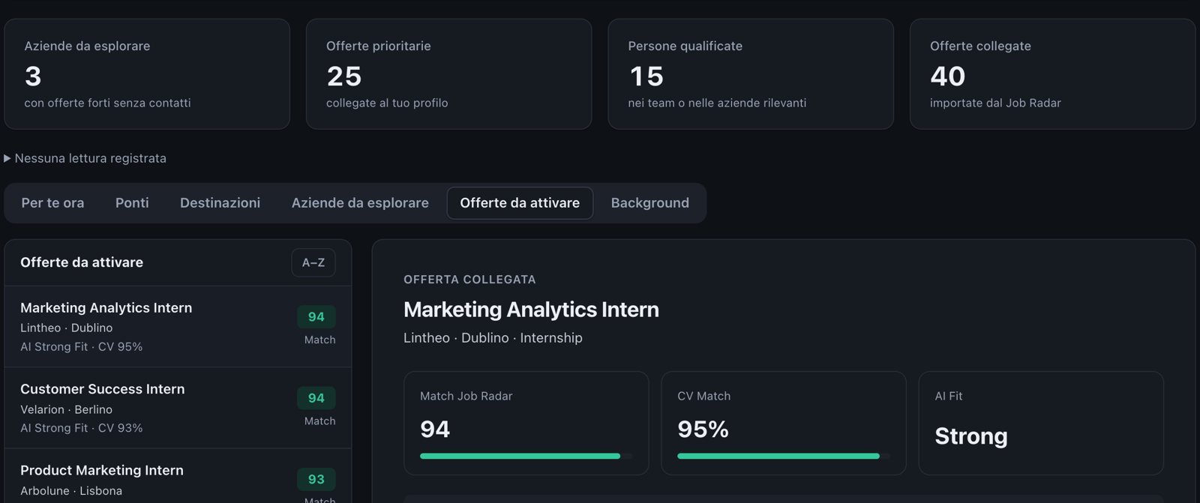Click the 'Marketing Analytics Intern' detail heading

click(x=531, y=310)
